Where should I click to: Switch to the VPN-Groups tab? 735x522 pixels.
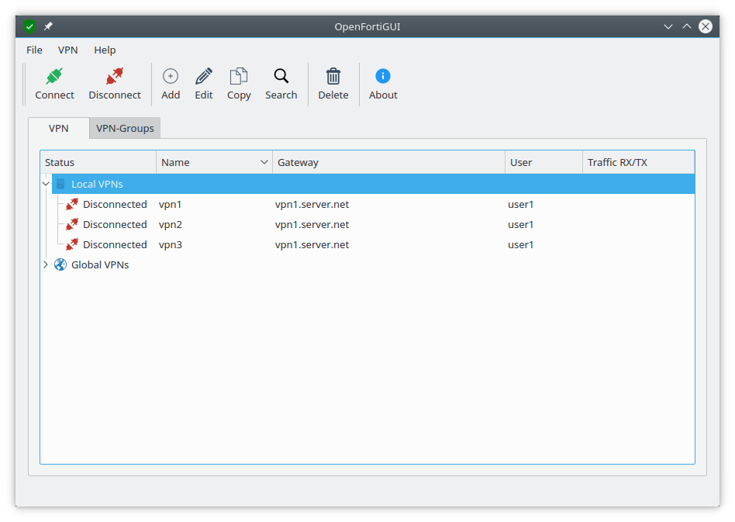click(125, 128)
